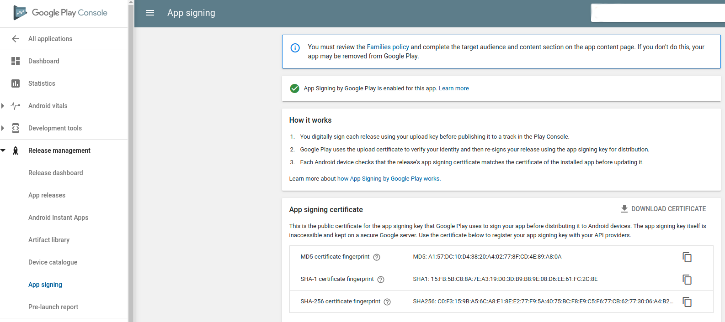The height and width of the screenshot is (322, 725).
Task: Open the Artifact library
Action: click(49, 240)
